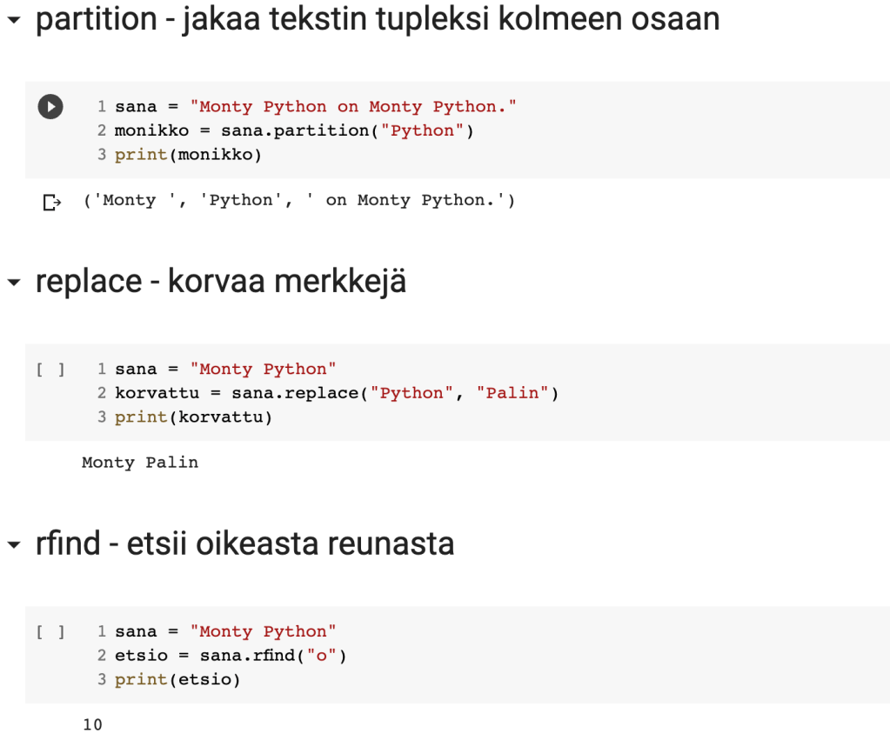The image size is (890, 747).
Task: Click the tuple output of the partition cell
Action: (x=298, y=201)
